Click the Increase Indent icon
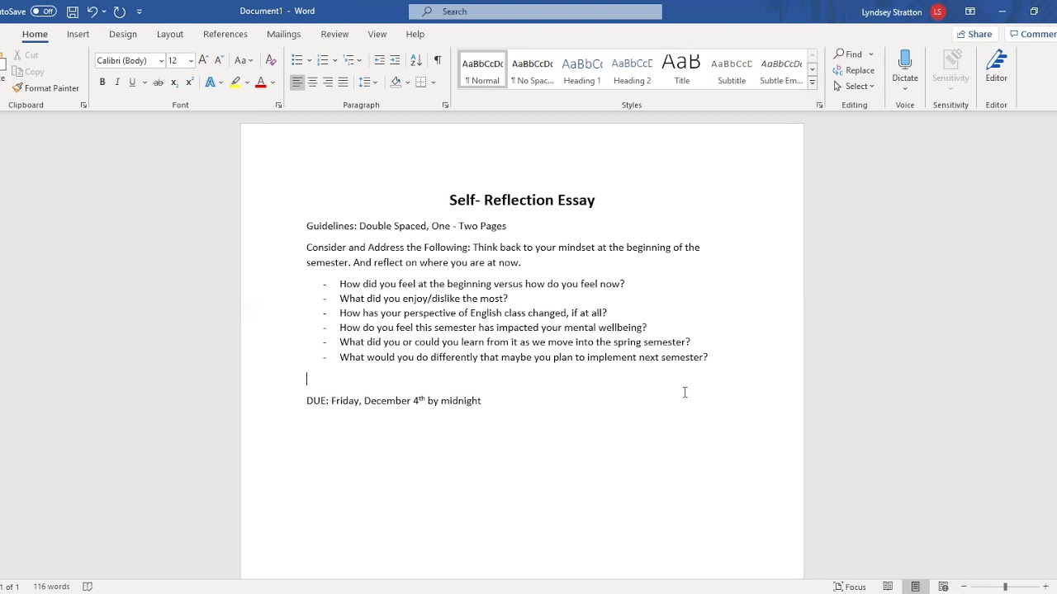 click(395, 60)
